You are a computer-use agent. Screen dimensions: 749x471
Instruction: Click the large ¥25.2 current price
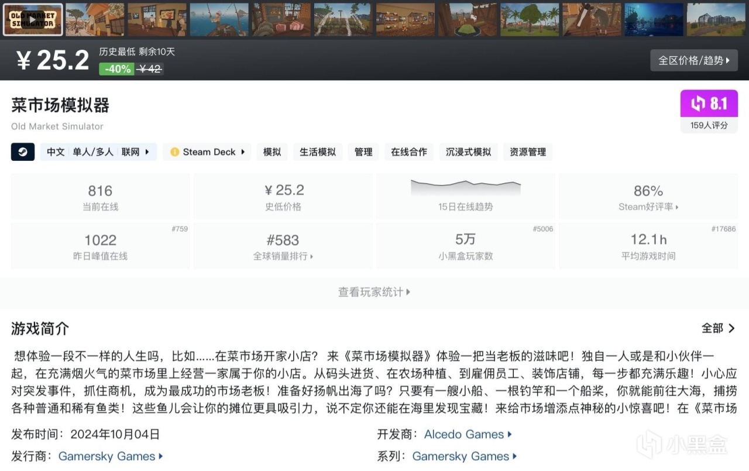coord(53,60)
